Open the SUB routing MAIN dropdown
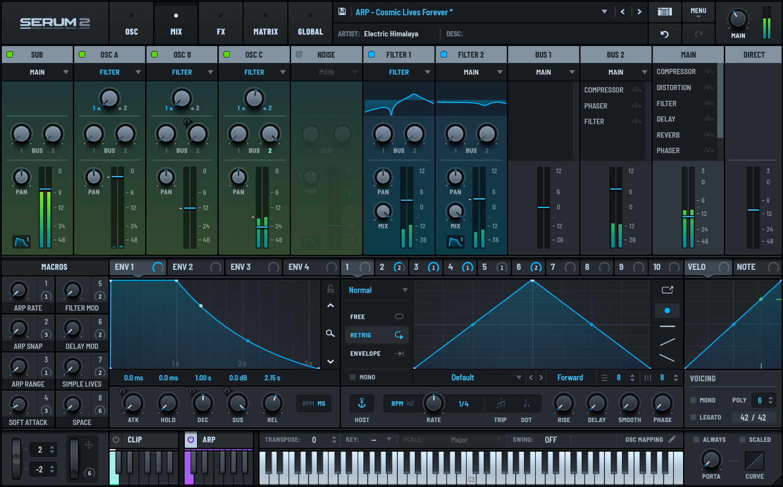The width and height of the screenshot is (783, 487). pos(37,72)
